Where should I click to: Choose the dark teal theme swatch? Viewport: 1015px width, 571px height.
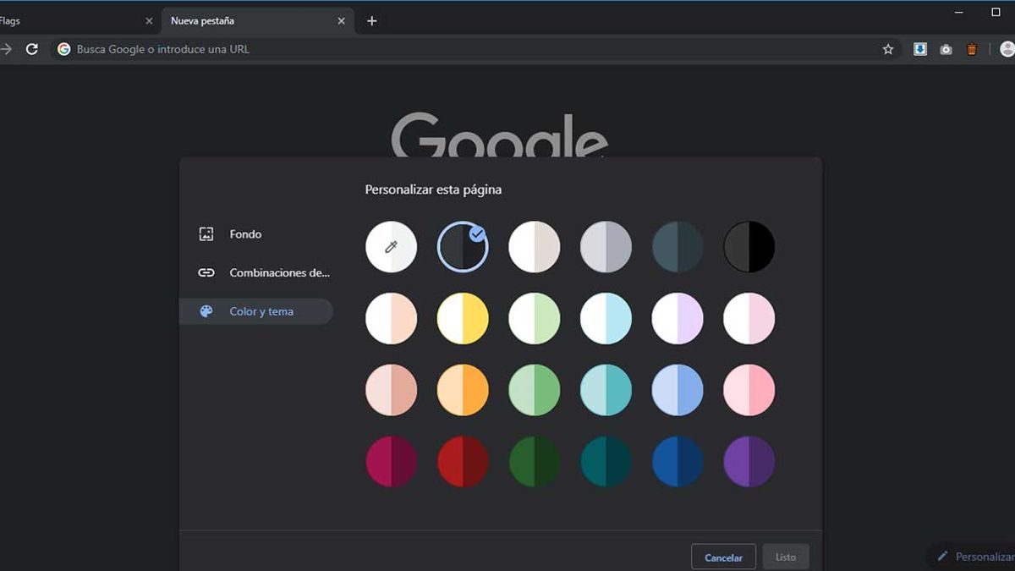(x=606, y=462)
